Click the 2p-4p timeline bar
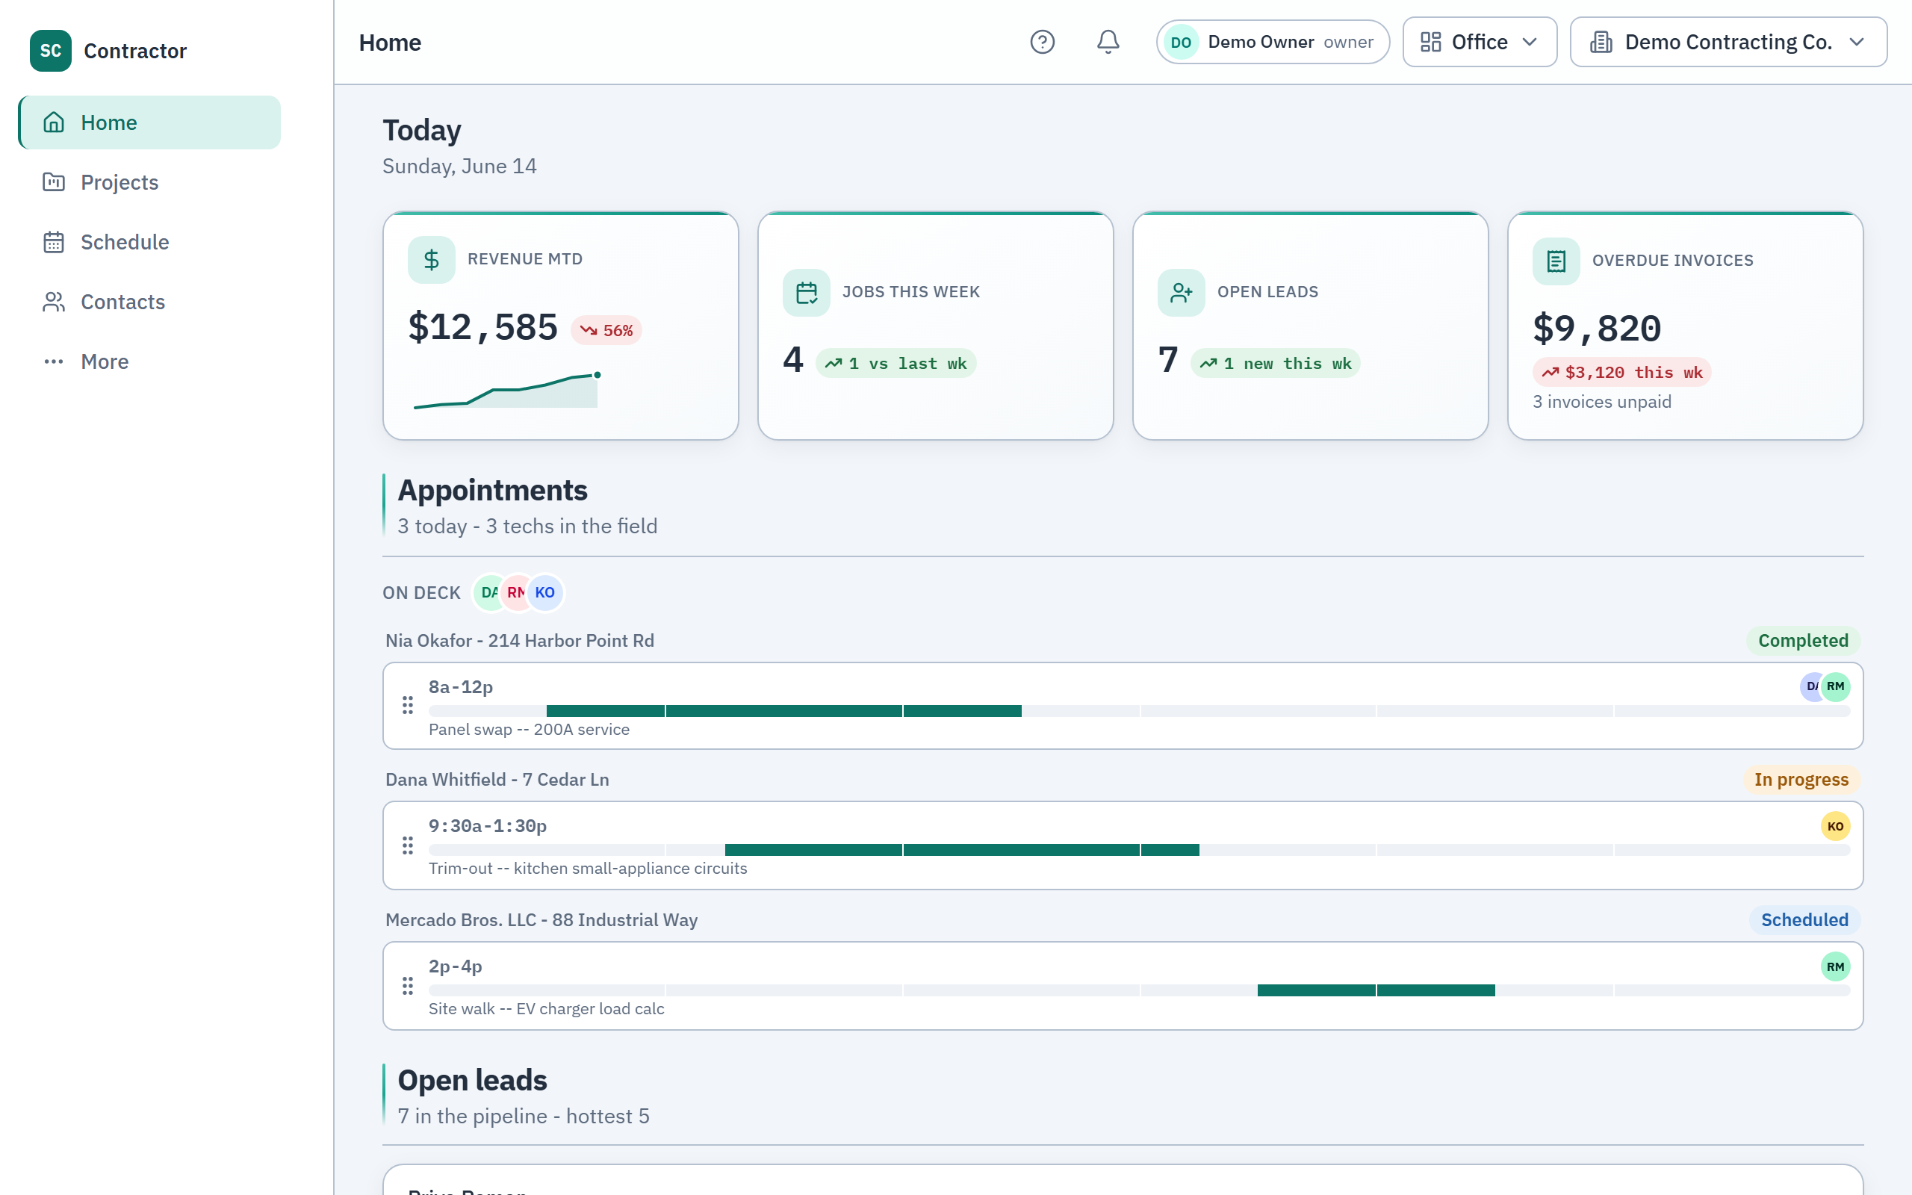This screenshot has height=1195, width=1912. (1376, 990)
